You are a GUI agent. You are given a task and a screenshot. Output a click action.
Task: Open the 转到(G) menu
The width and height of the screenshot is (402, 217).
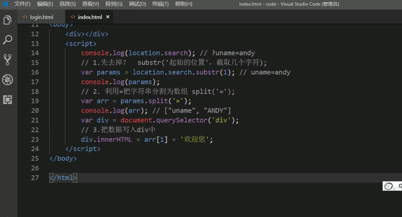click(x=114, y=4)
